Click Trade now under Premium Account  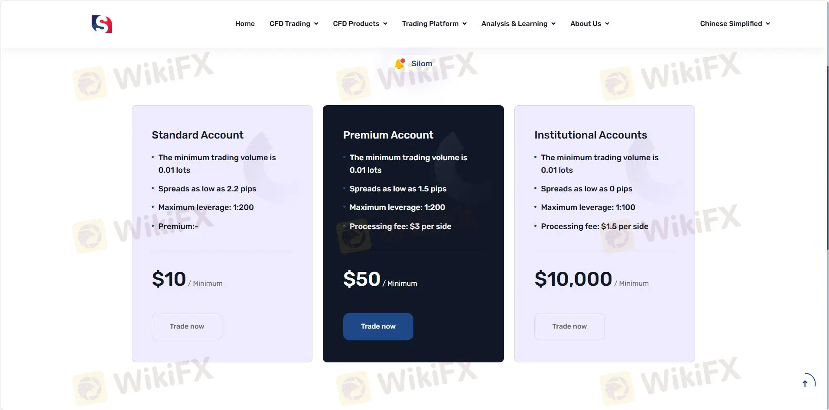[377, 326]
